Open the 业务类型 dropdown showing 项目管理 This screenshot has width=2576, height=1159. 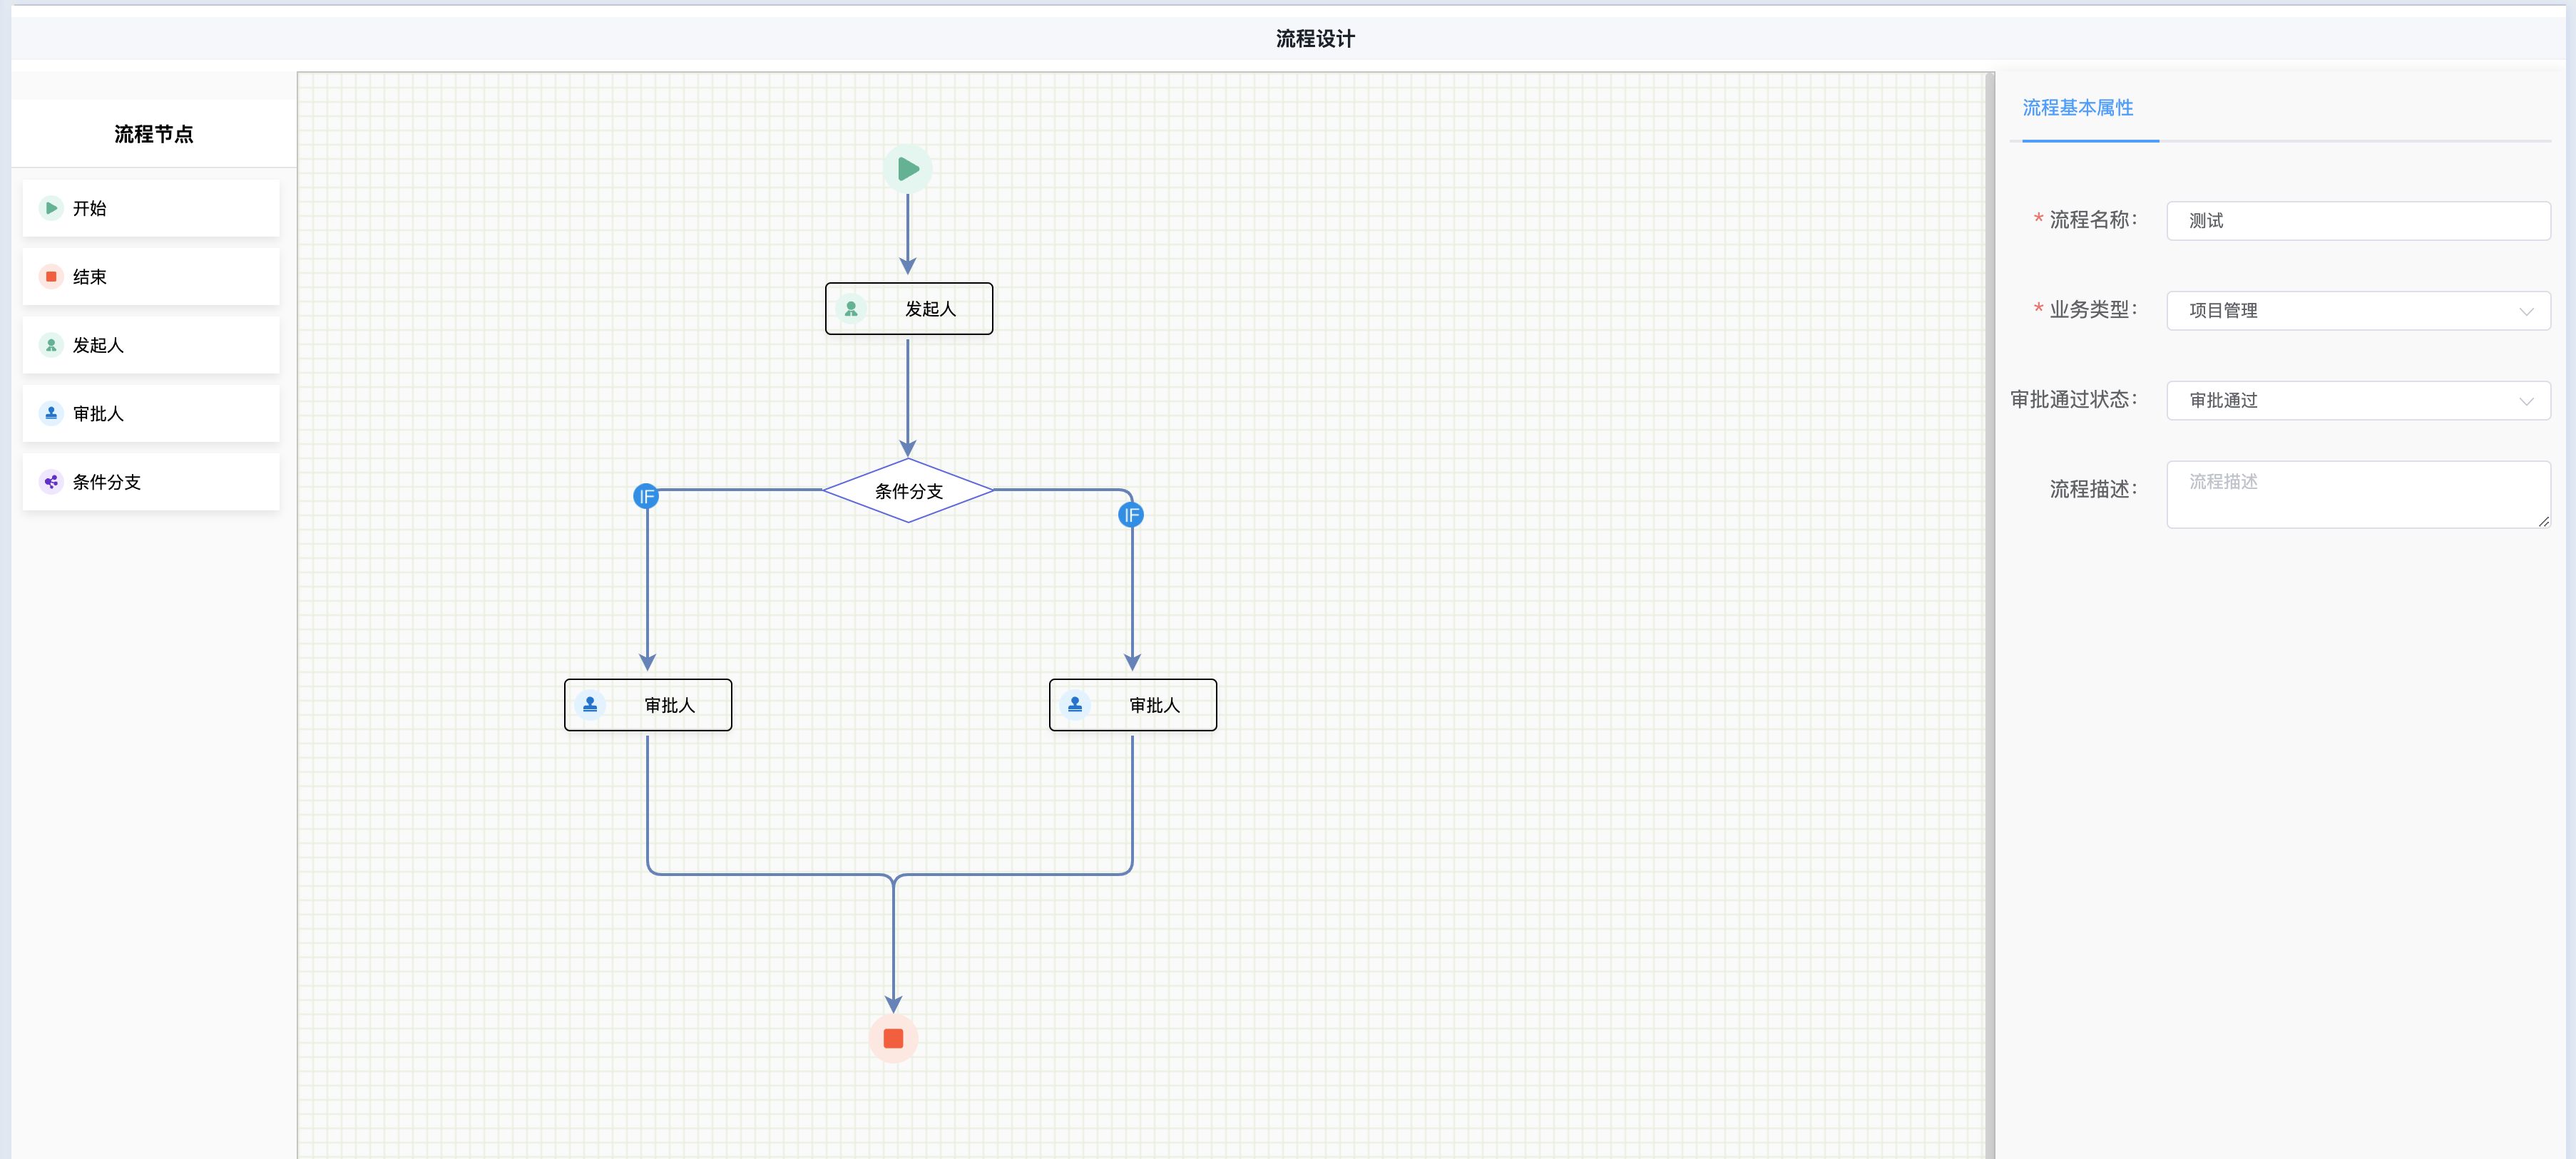pyautogui.click(x=2358, y=311)
